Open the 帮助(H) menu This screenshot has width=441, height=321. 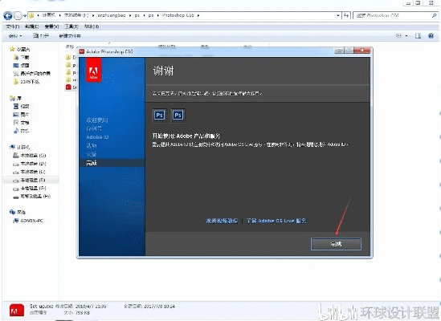coord(92,26)
